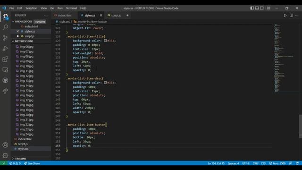
Task: Start Live Share from status bar
Action: (32, 163)
